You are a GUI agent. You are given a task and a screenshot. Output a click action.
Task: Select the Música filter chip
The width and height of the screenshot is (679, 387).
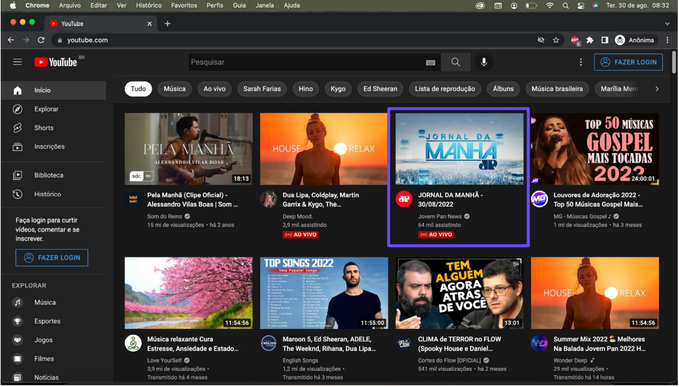pyautogui.click(x=175, y=89)
